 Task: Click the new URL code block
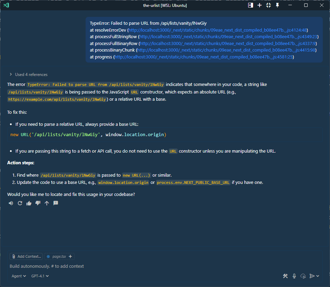click(x=165, y=135)
